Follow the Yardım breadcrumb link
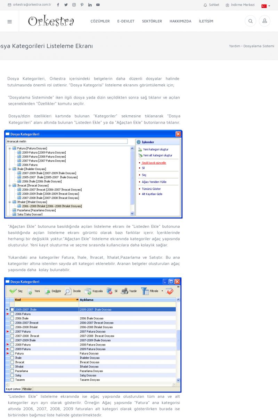The image size is (278, 418). (x=235, y=46)
